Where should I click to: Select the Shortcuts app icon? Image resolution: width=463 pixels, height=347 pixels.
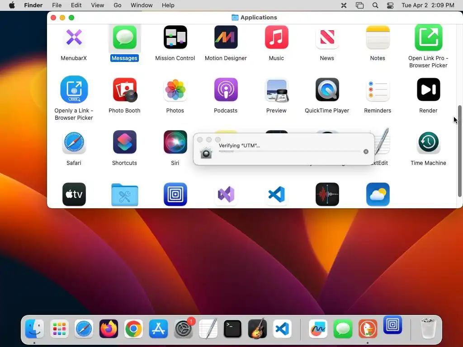point(125,142)
